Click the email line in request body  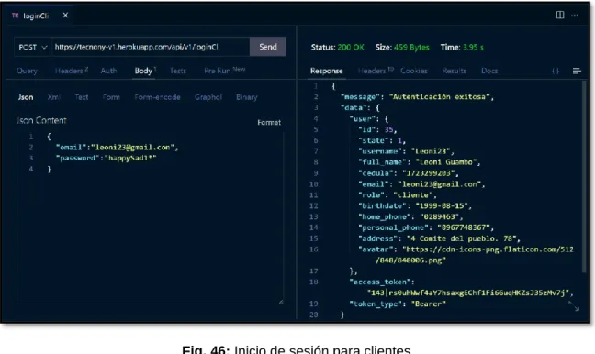click(x=118, y=147)
